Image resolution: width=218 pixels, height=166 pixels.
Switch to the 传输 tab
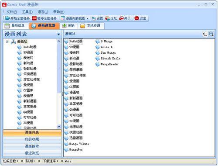pos(68,26)
